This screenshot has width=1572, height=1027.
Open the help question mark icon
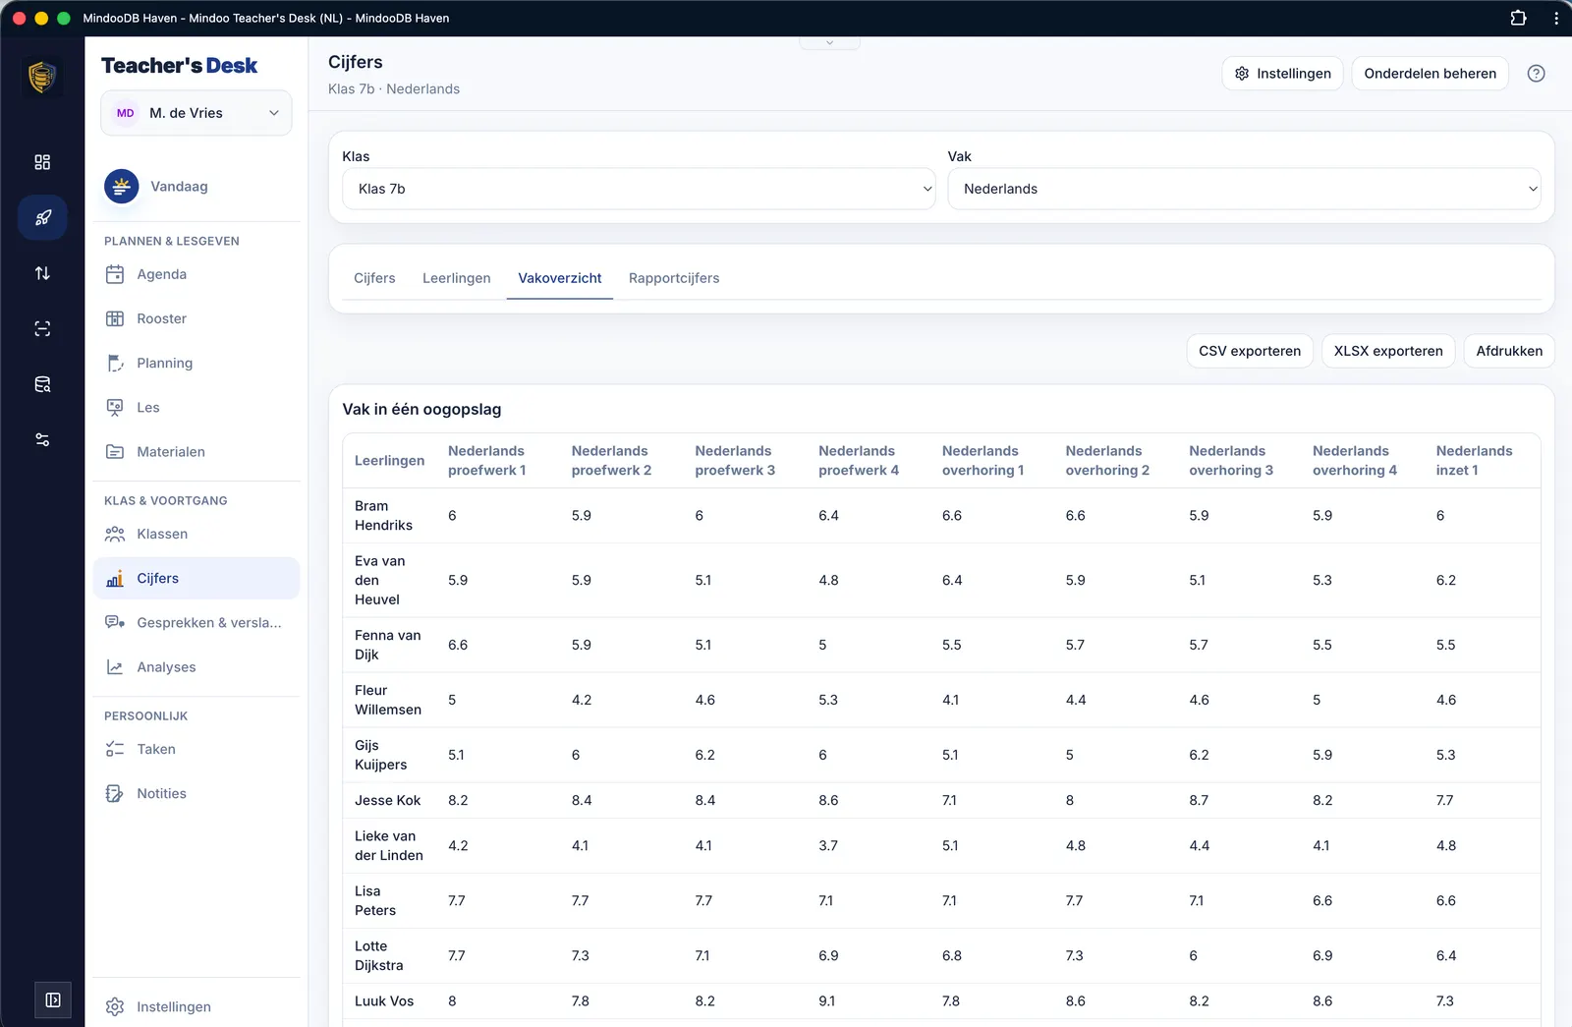click(1536, 74)
